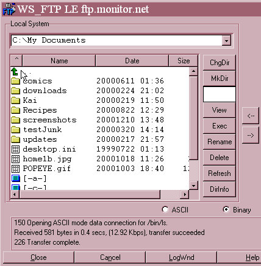Viewport: 261px width, 266px height.
Task: Sort files by the Date column header
Action: [x=132, y=60]
